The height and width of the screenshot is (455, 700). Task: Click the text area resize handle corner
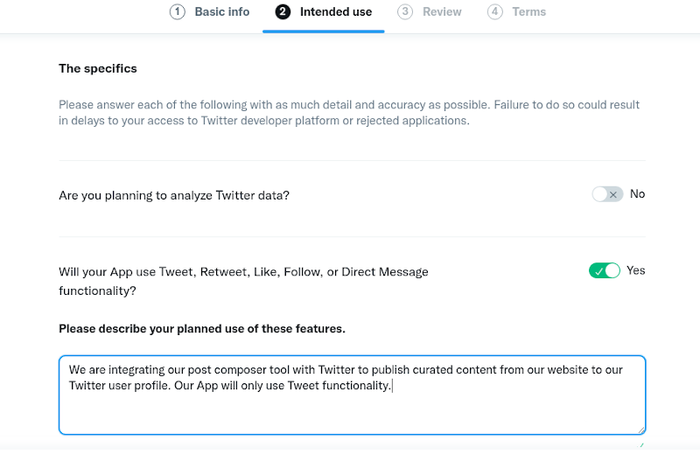[641, 430]
